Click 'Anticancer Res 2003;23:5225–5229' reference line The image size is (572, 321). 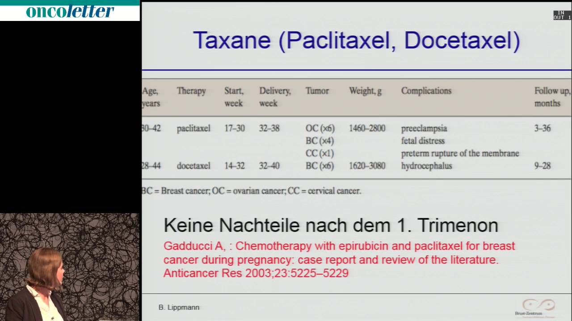(x=256, y=273)
